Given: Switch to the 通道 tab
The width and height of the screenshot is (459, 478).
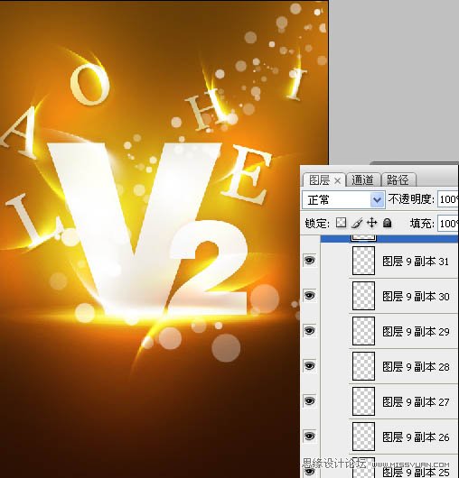Looking at the screenshot, I should (363, 179).
